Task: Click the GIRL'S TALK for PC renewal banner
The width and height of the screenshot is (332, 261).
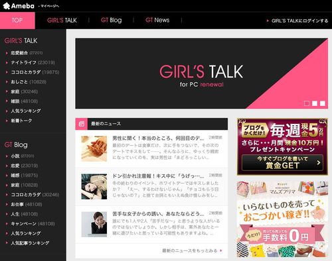Action: pyautogui.click(x=201, y=74)
